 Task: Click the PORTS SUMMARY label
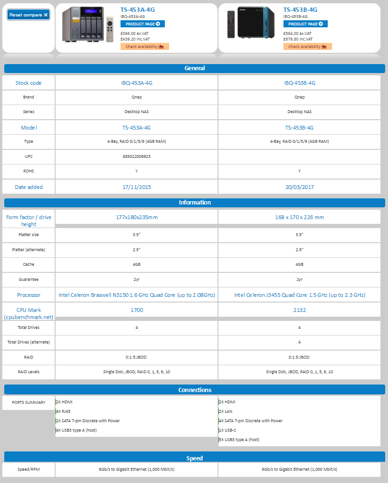[x=29, y=402]
